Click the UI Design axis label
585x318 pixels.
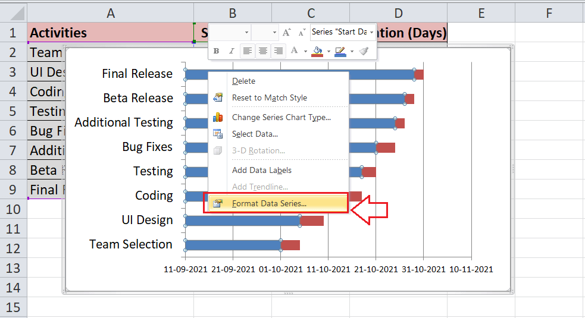pyautogui.click(x=147, y=220)
